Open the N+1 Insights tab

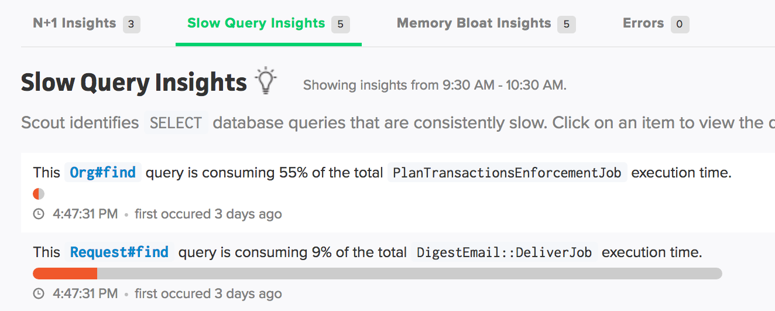point(74,23)
